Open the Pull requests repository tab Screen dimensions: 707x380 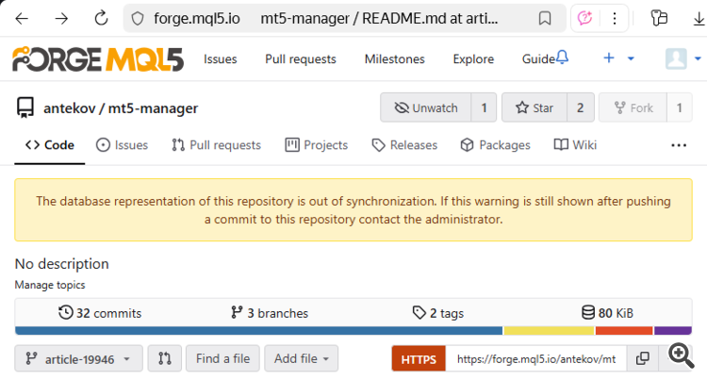point(216,145)
